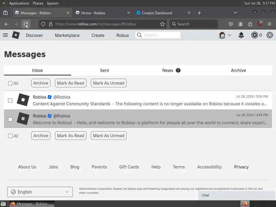Open the Gift Cards footer link
The image size is (276, 207).
129,167
